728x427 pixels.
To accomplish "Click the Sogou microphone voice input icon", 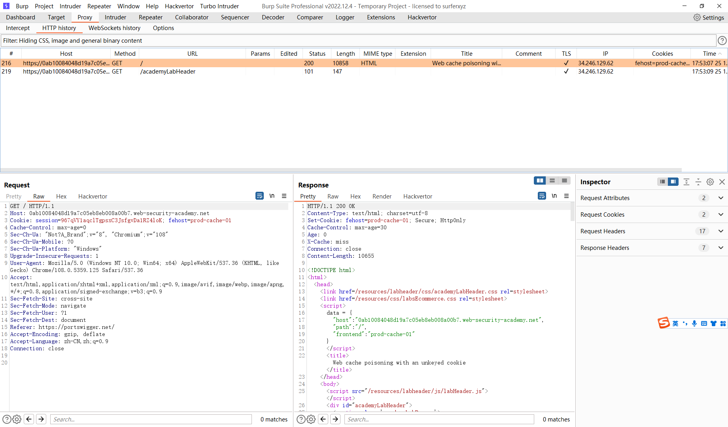I will (694, 323).
